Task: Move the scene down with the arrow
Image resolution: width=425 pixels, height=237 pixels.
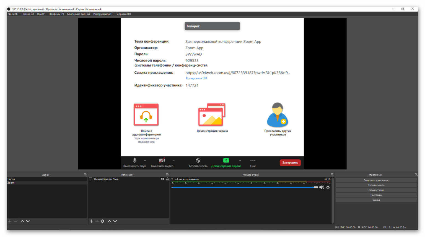Action: (x=28, y=221)
